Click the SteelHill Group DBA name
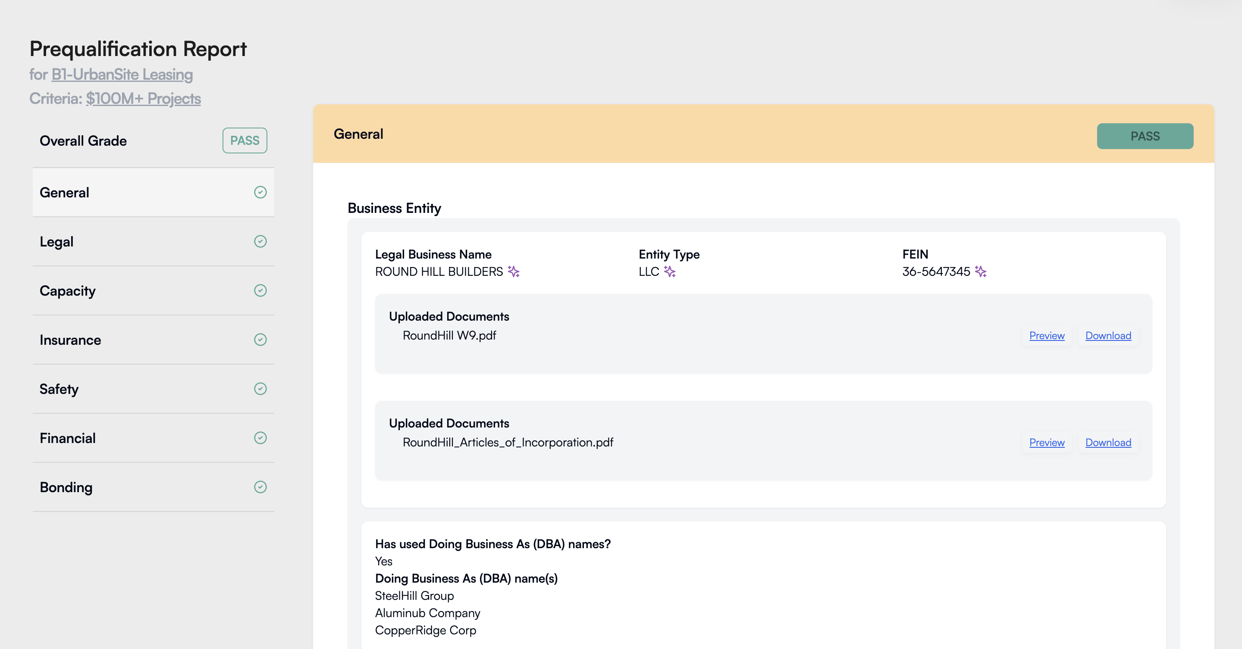1242x649 pixels. point(414,596)
